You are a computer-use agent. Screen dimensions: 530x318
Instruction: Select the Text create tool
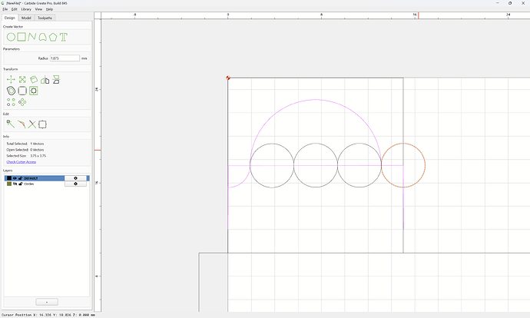64,37
